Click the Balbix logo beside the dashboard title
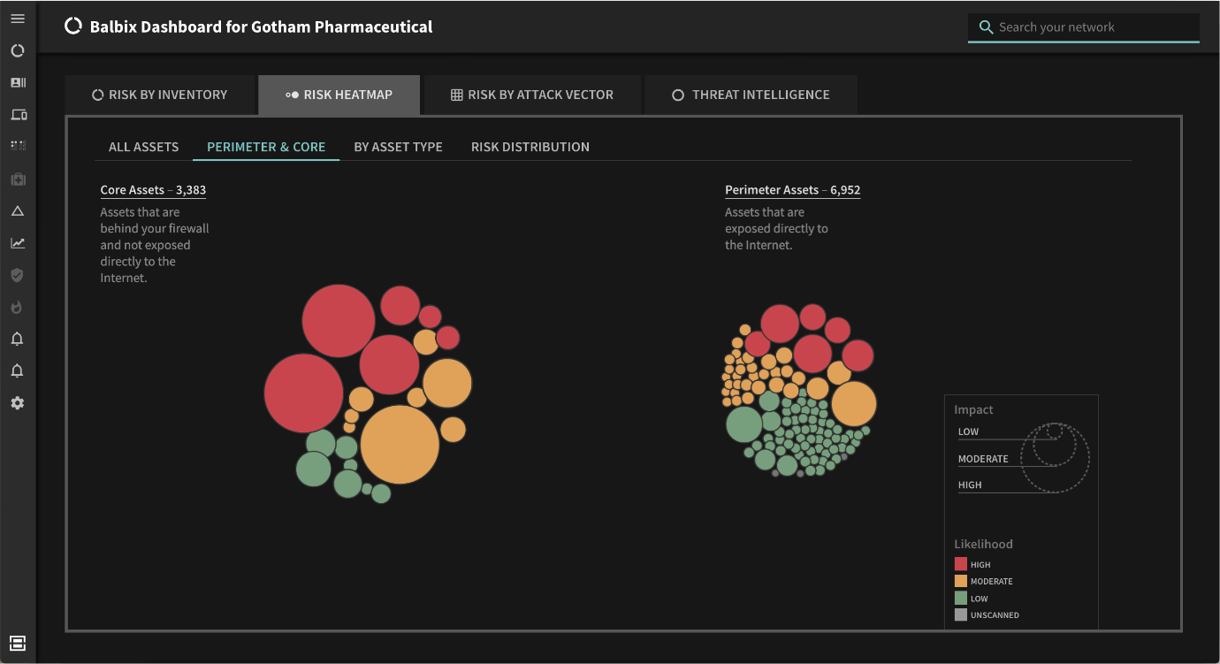This screenshot has width=1220, height=664. [73, 27]
